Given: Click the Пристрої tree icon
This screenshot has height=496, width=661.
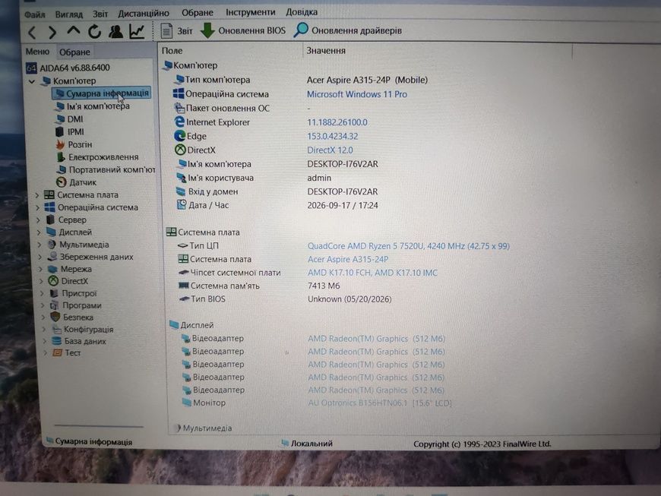Looking at the screenshot, I should tap(54, 293).
